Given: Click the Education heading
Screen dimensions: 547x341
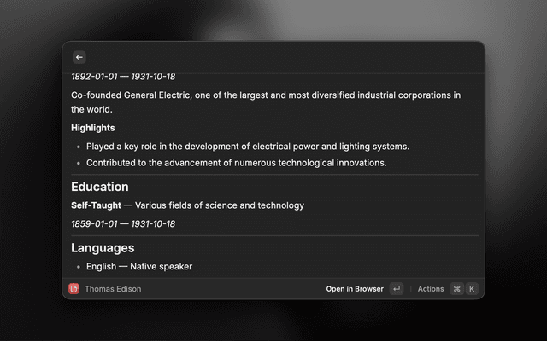Looking at the screenshot, I should pos(100,187).
